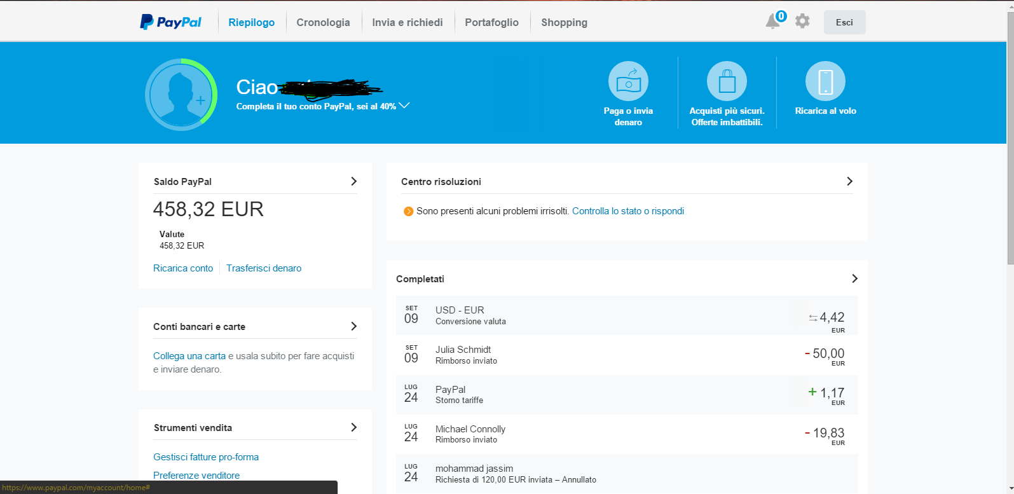Open settings via the gear icon
Screen dimensions: 1014x494
(x=802, y=21)
